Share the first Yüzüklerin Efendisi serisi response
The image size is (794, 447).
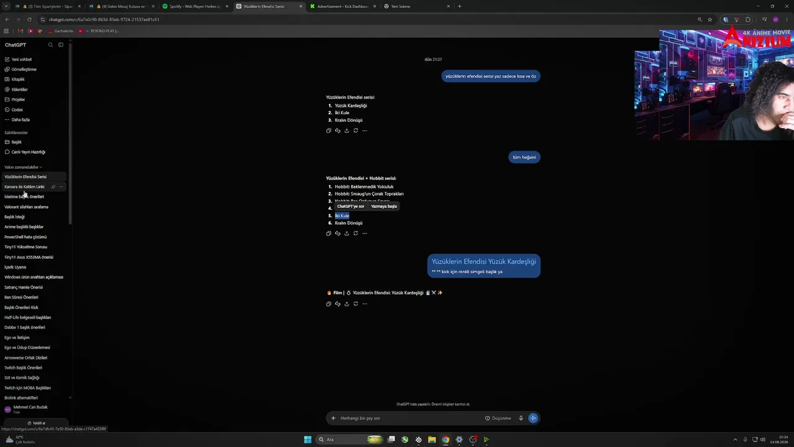coord(347,130)
